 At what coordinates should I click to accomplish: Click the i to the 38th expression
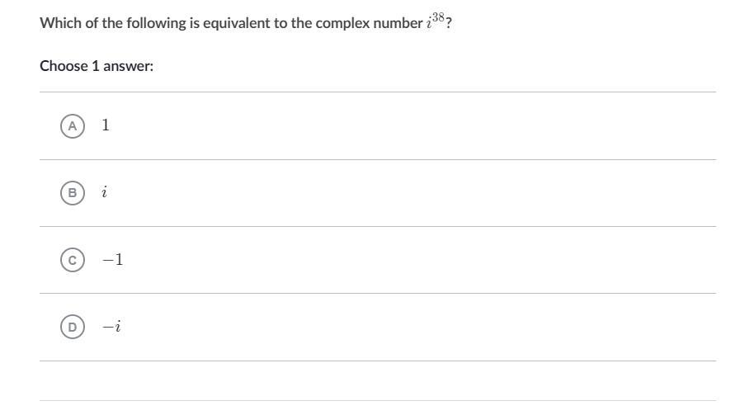coord(436,21)
